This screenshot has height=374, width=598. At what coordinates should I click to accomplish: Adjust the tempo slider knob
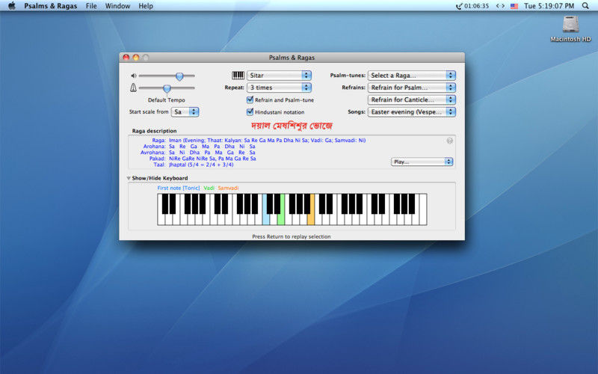167,88
